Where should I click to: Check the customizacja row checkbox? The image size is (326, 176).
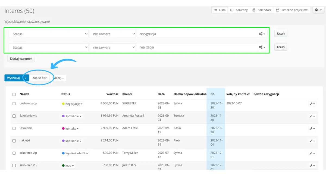tap(14, 104)
